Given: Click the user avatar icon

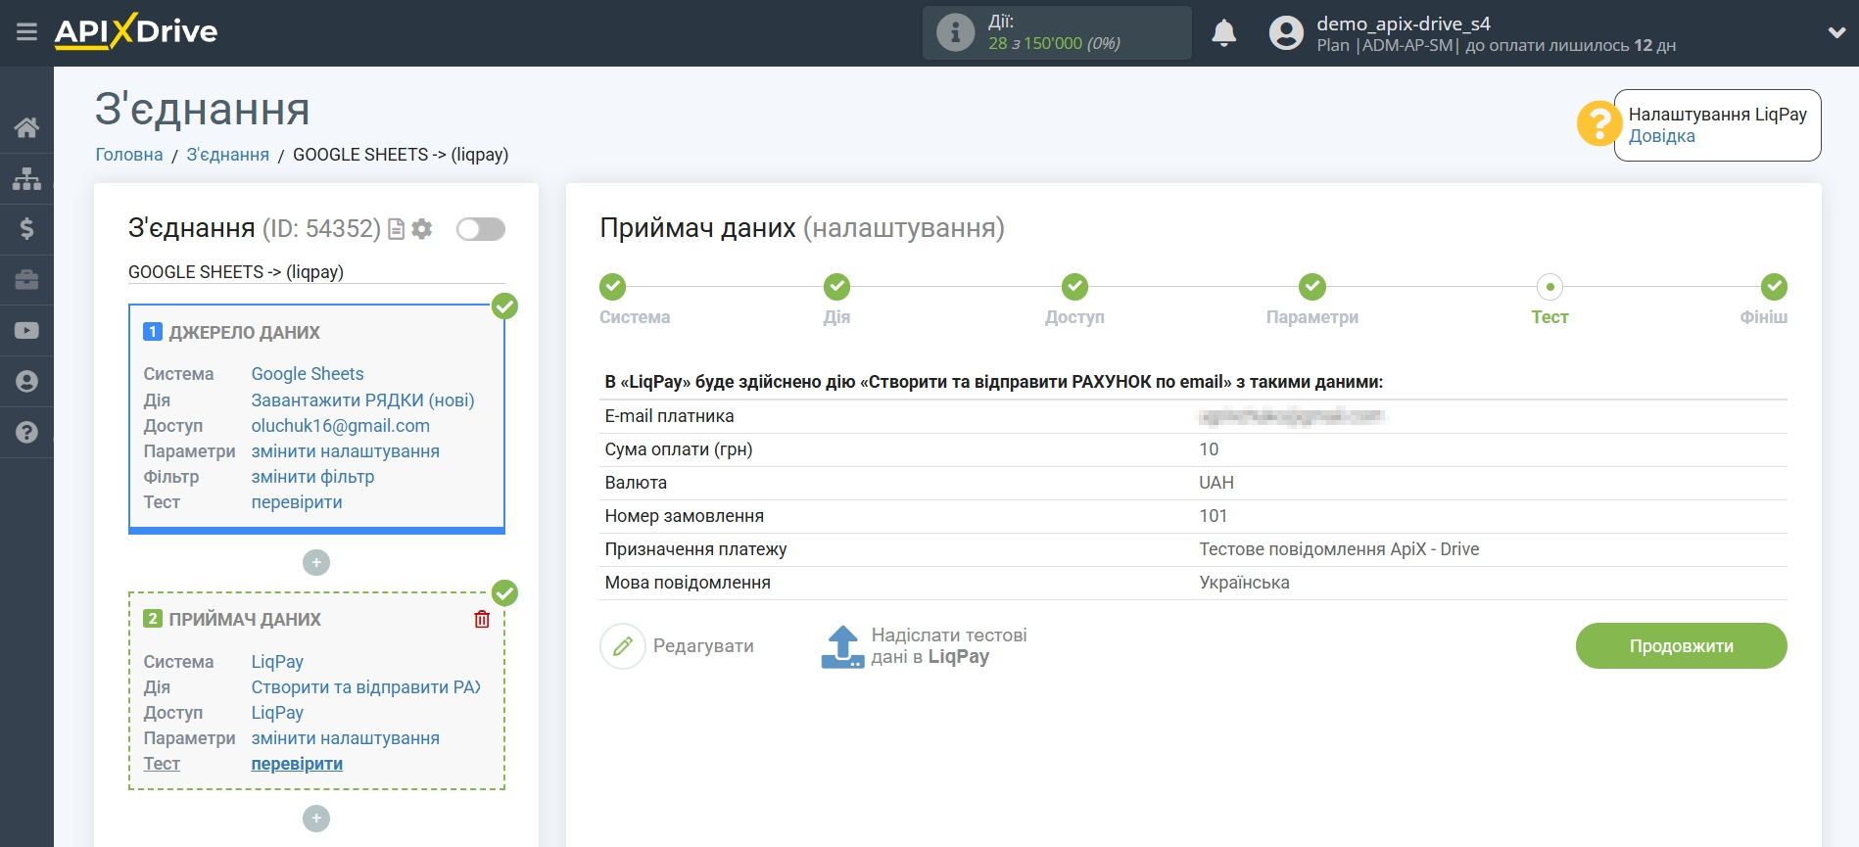Looking at the screenshot, I should coord(1286,33).
